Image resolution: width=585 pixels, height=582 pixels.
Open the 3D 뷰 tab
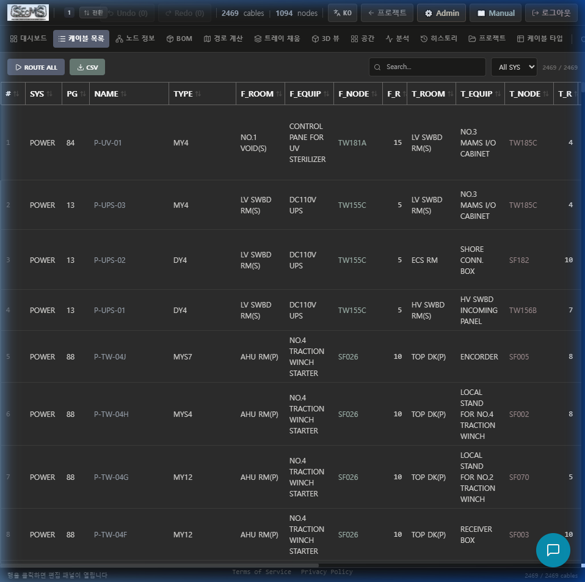click(325, 39)
